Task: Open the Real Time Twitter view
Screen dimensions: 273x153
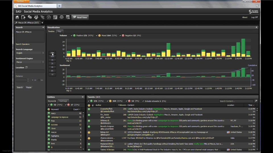Action: coord(80,17)
